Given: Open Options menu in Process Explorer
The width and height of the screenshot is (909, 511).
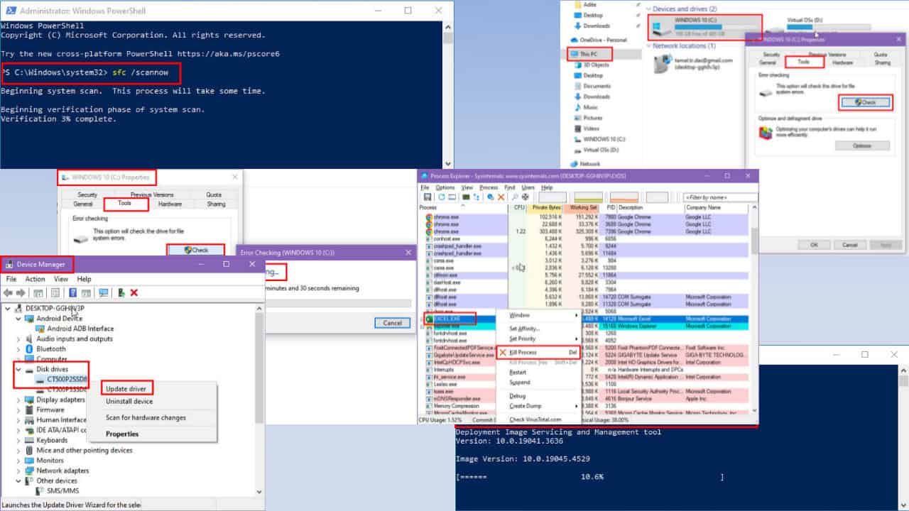Looking at the screenshot, I should pyautogui.click(x=445, y=187).
